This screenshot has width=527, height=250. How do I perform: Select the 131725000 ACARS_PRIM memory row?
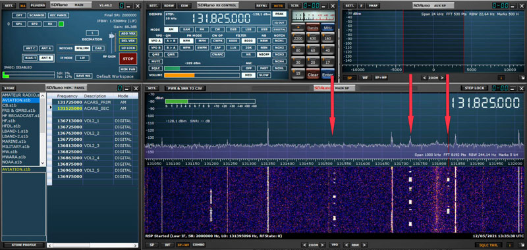point(92,102)
